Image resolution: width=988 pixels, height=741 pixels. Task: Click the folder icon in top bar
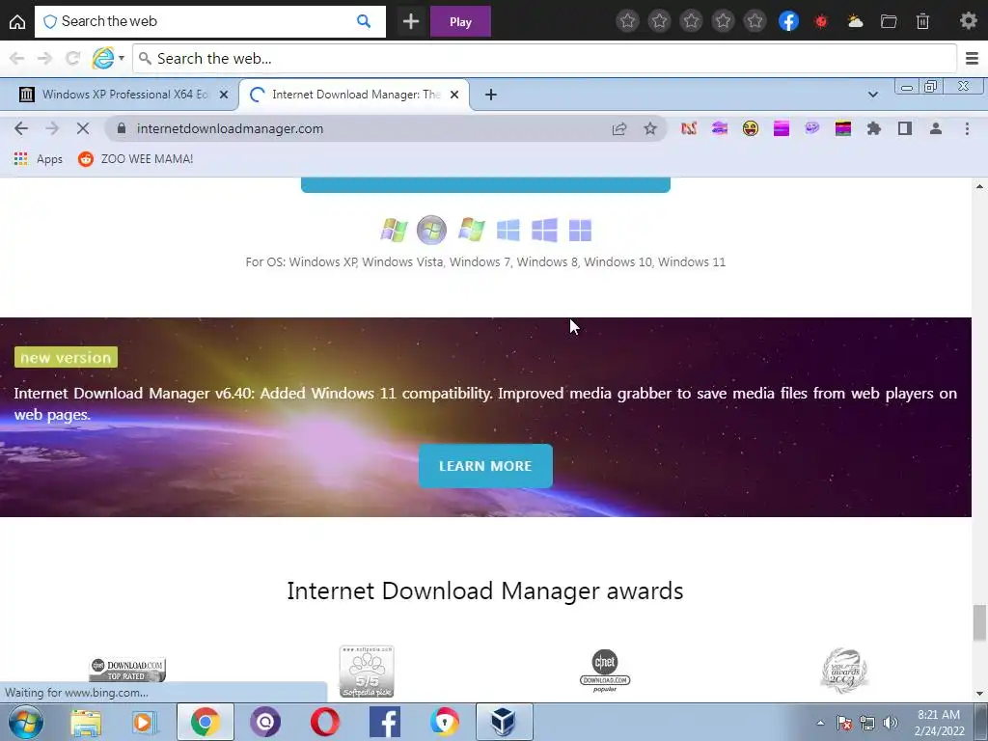pyautogui.click(x=889, y=22)
